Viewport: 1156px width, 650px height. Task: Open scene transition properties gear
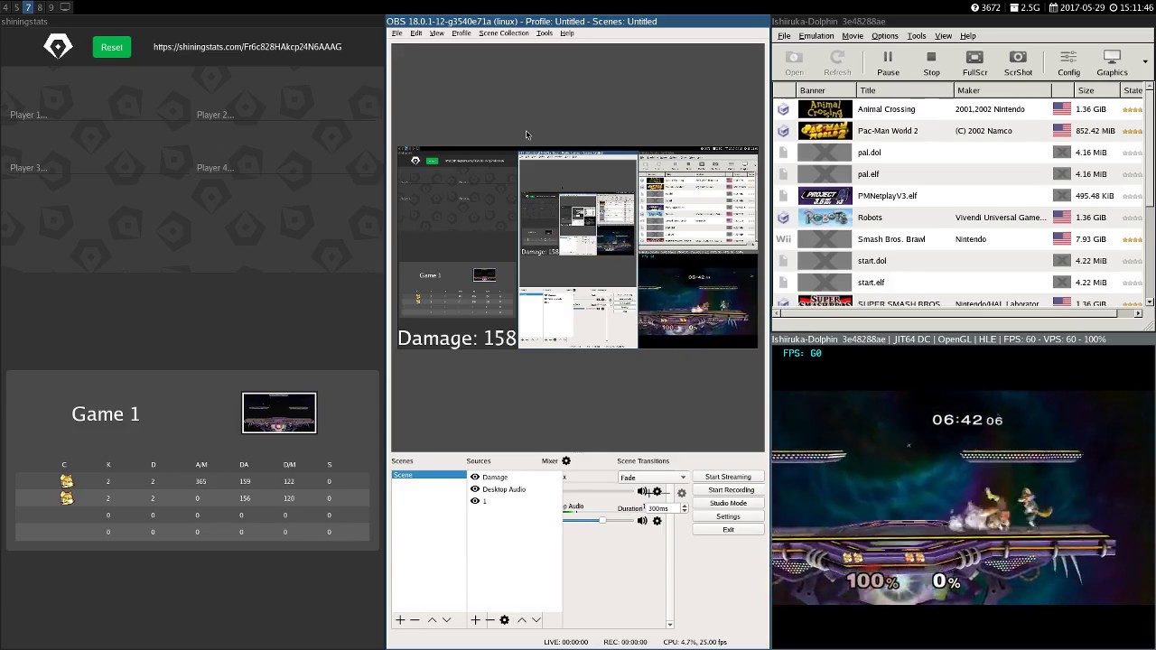click(682, 493)
